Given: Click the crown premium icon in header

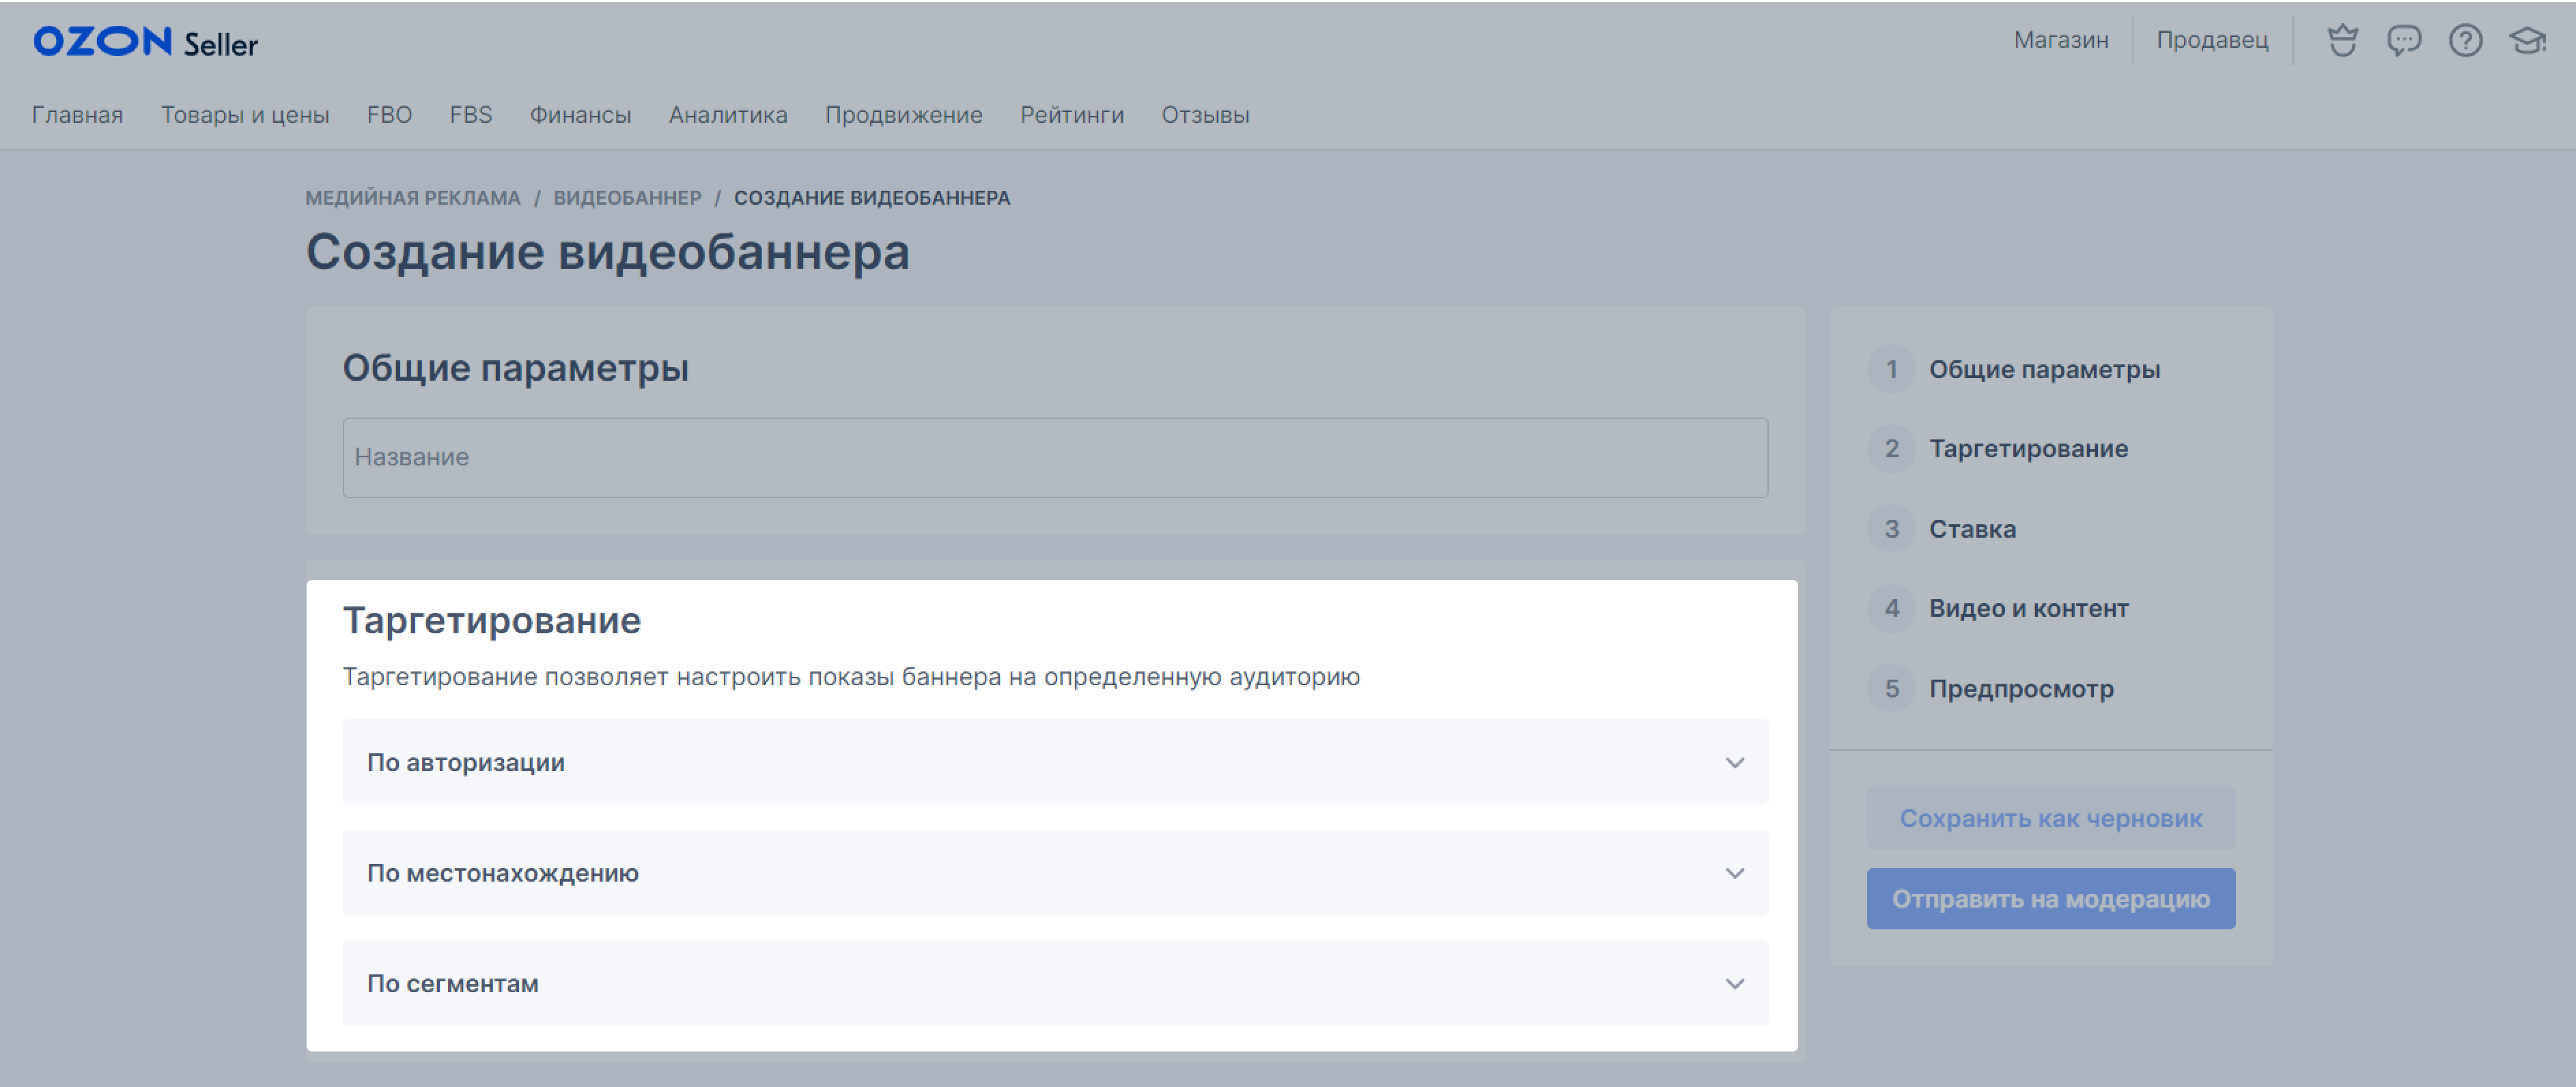Looking at the screenshot, I should [x=2342, y=41].
